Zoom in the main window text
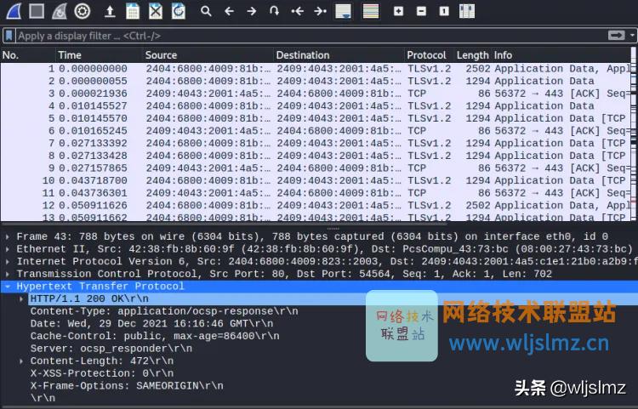 coord(398,11)
